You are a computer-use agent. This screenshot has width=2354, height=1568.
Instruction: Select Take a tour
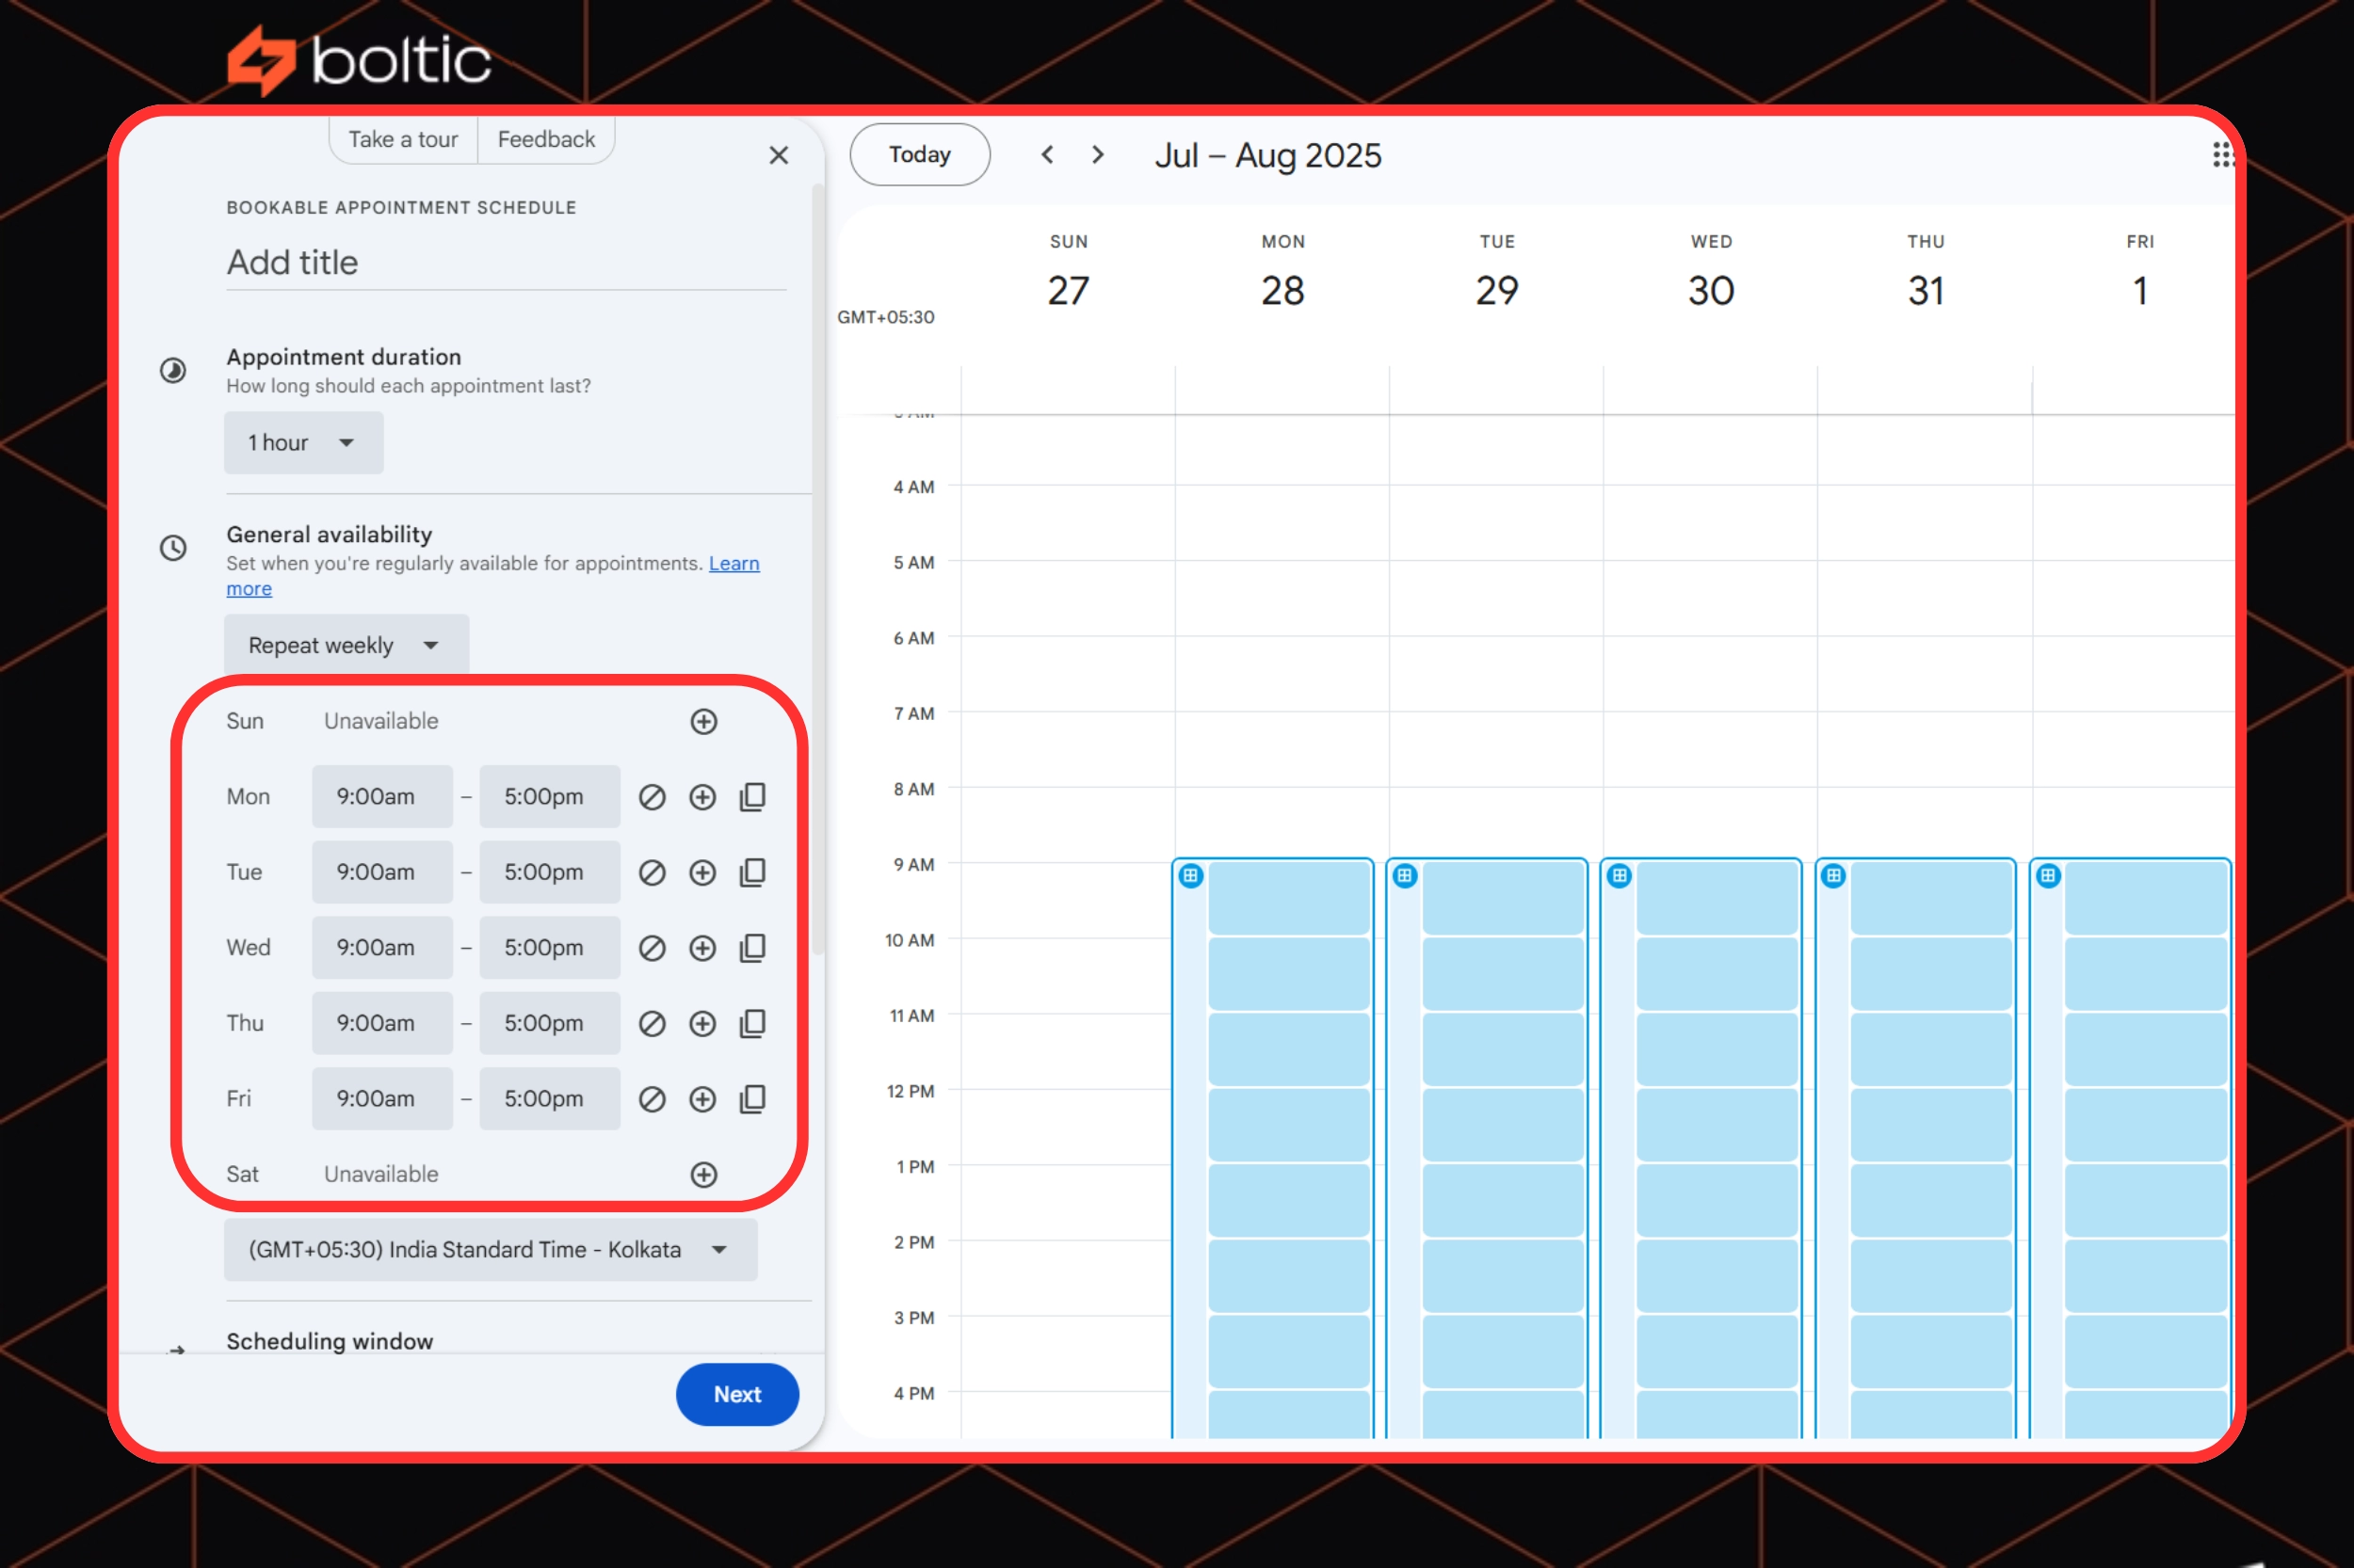point(402,139)
